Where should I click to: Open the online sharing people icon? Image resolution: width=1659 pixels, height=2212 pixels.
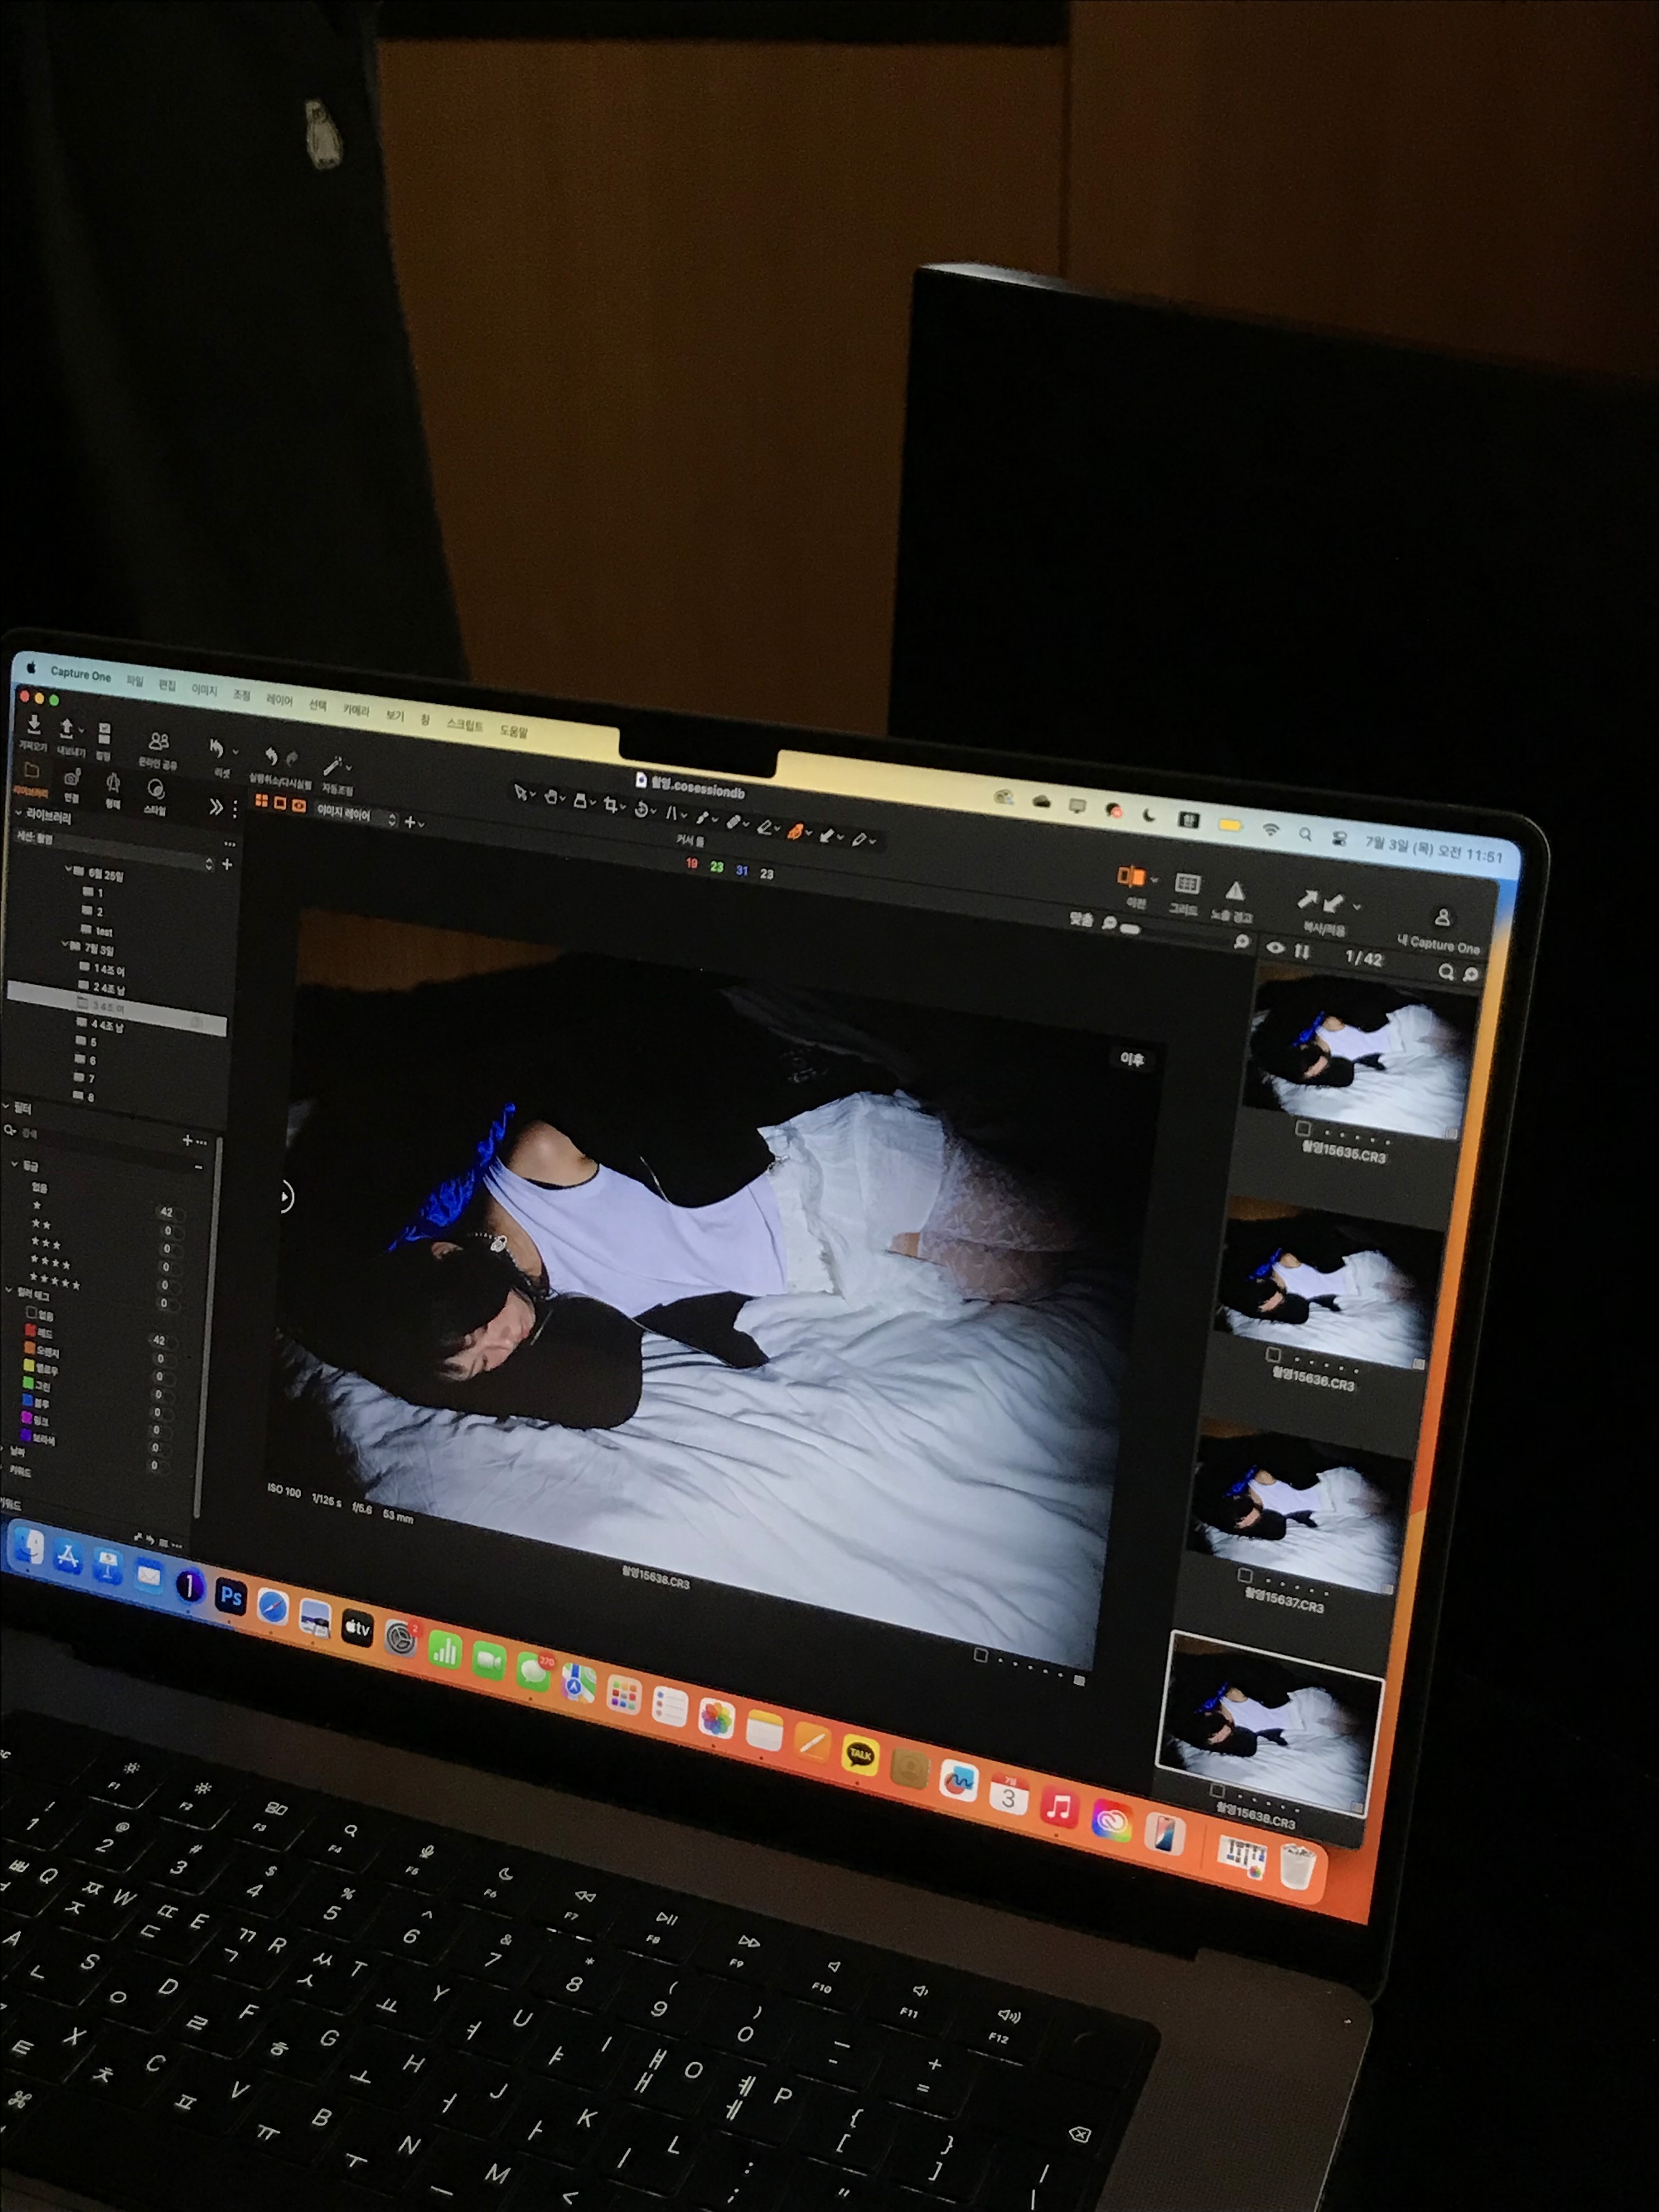click(x=158, y=742)
